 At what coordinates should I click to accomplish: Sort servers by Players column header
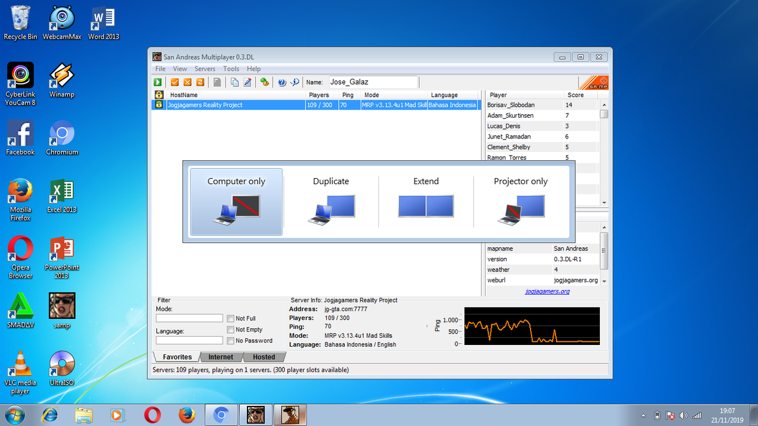pyautogui.click(x=322, y=95)
